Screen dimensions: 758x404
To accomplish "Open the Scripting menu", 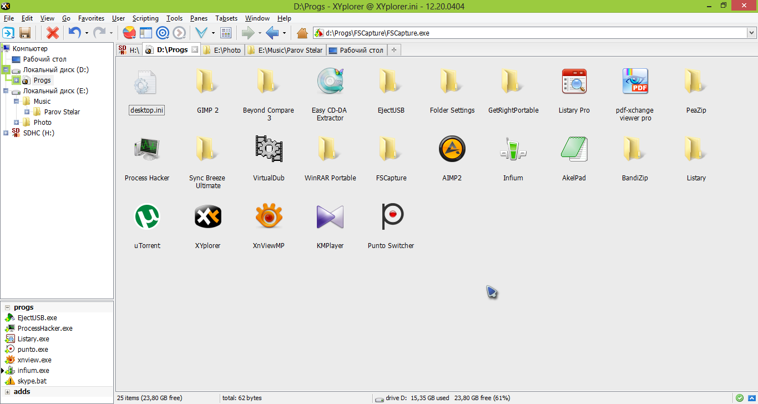I will (145, 18).
